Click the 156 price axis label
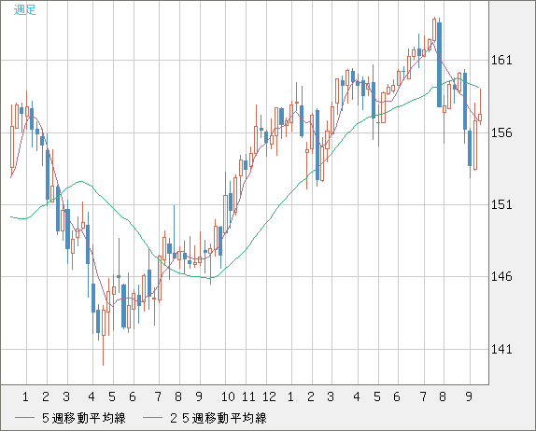 [501, 132]
